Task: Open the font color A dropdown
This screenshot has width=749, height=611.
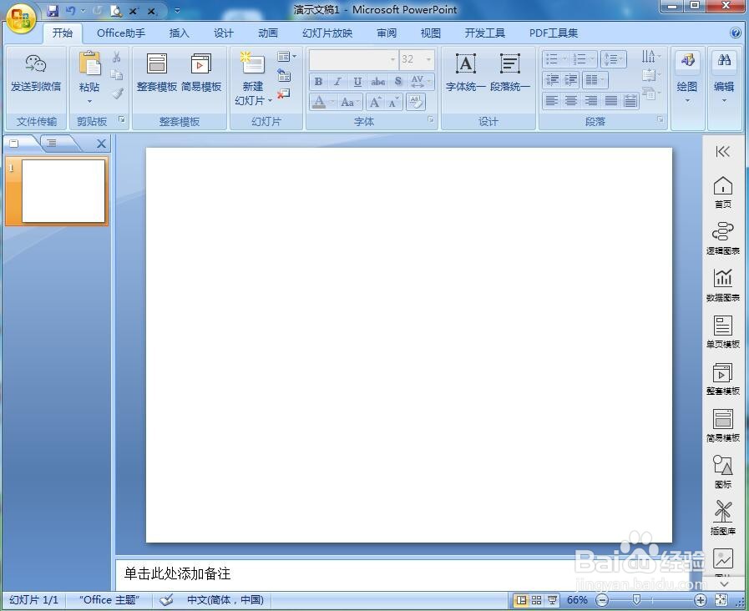Action: 332,102
